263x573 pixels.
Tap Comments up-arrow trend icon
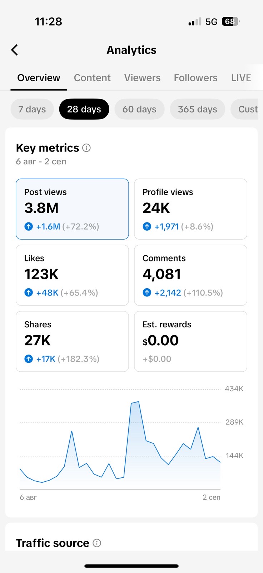tap(147, 293)
